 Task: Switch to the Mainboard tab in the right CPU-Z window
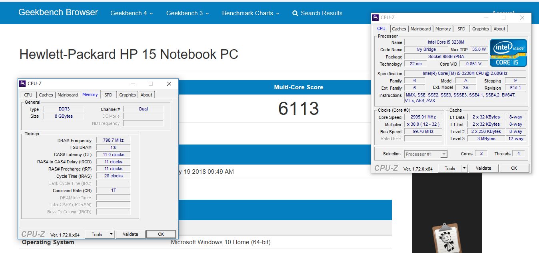(421, 29)
